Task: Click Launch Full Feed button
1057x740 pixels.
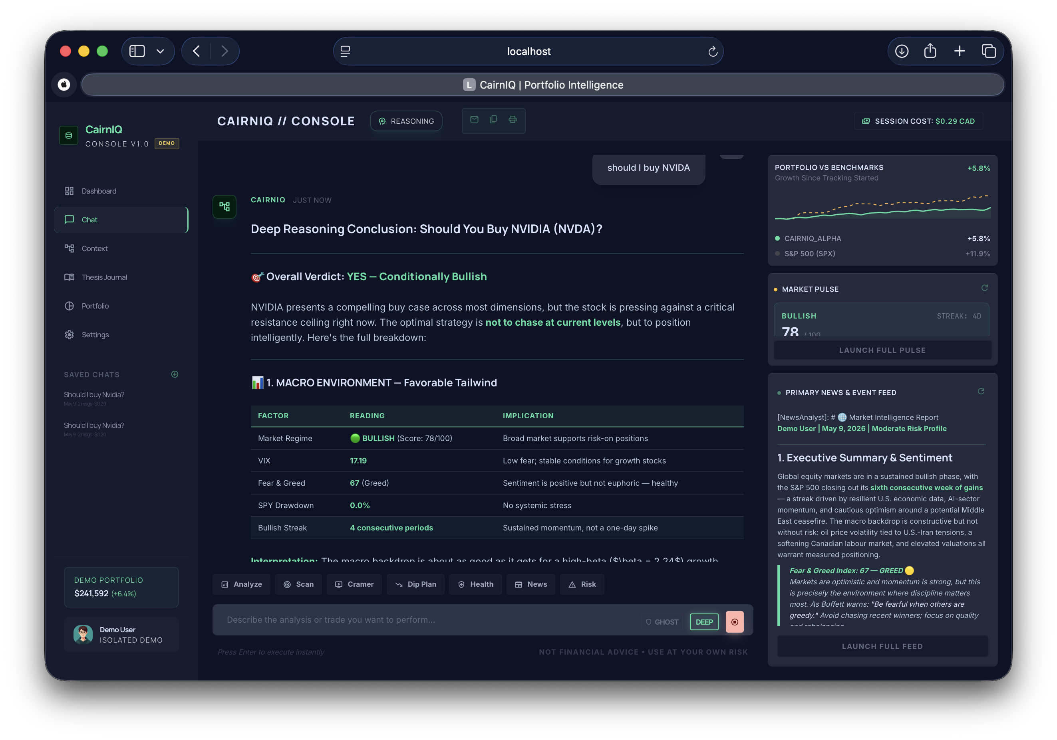Action: click(882, 647)
